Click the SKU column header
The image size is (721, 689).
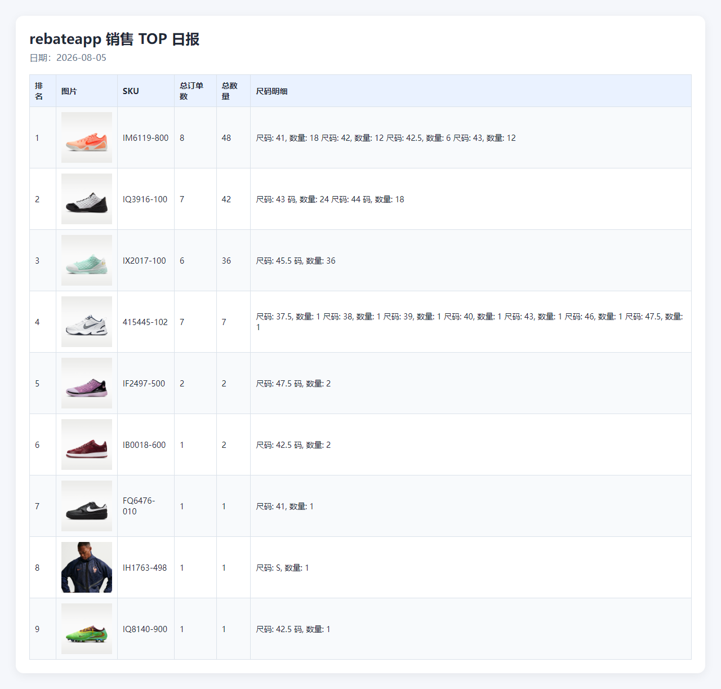[x=131, y=91]
